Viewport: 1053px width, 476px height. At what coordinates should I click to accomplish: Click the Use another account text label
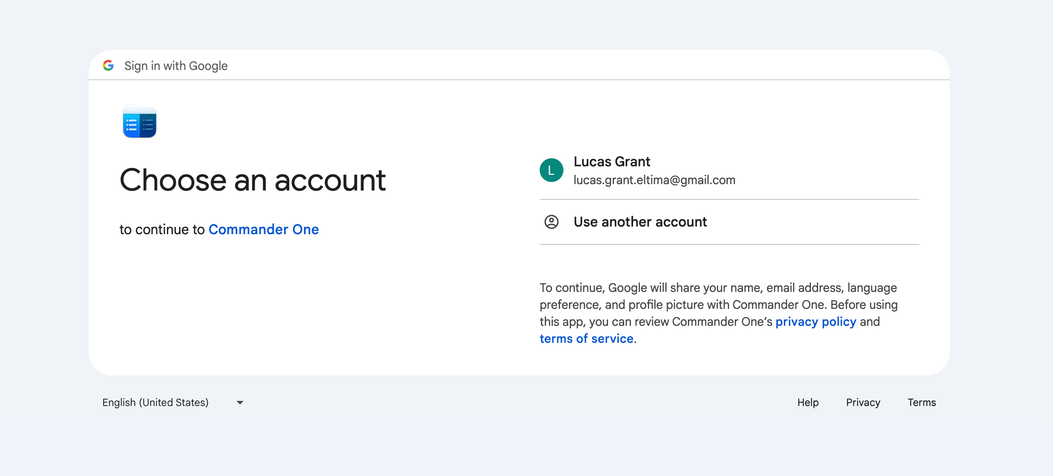640,221
